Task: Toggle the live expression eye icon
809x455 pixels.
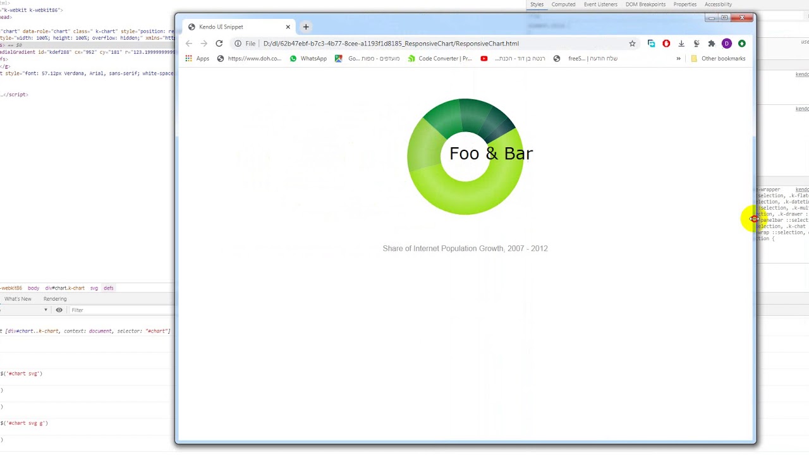Action: click(59, 310)
